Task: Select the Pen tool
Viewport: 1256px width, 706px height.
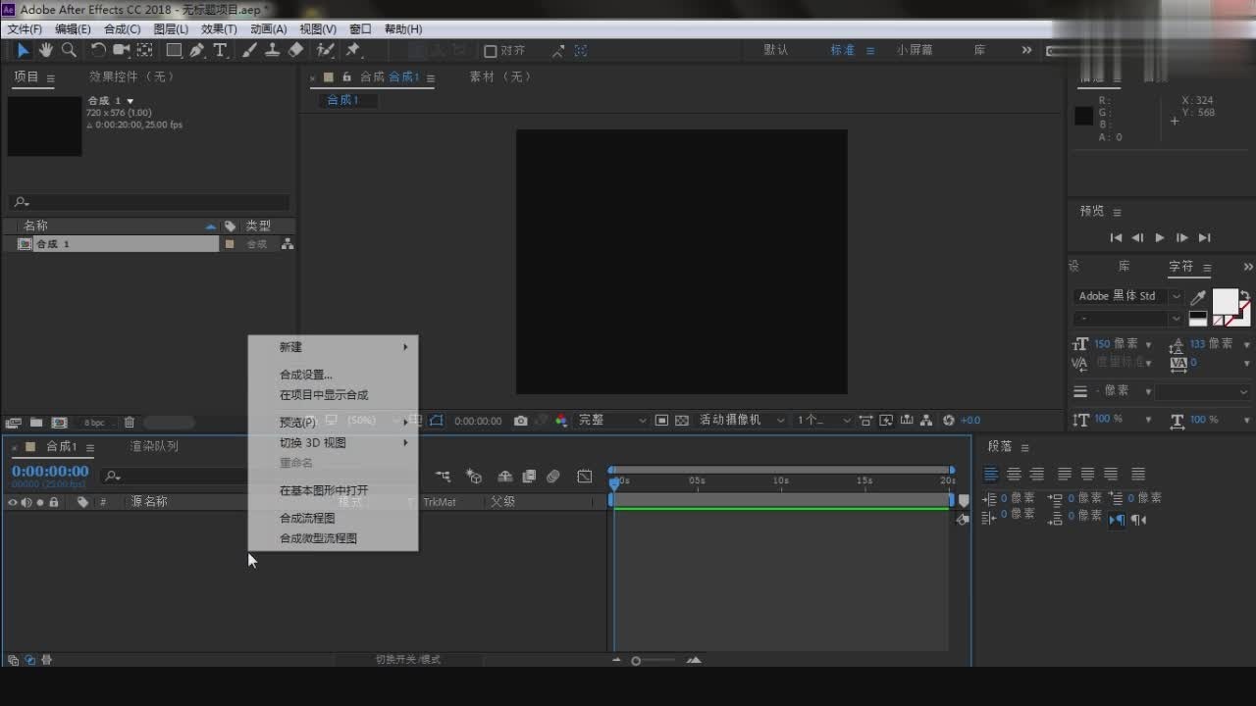Action: (x=197, y=50)
